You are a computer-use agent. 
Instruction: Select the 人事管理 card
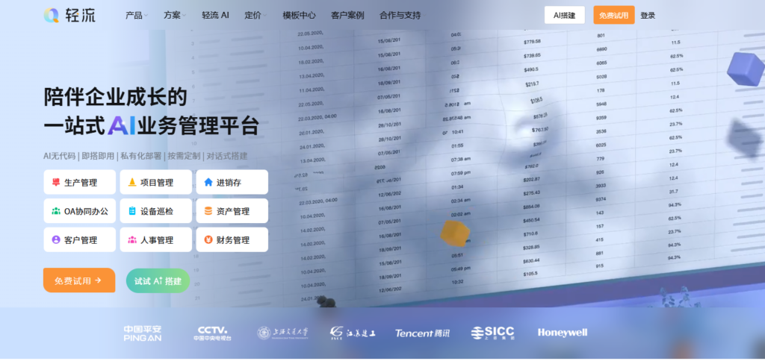tap(155, 239)
